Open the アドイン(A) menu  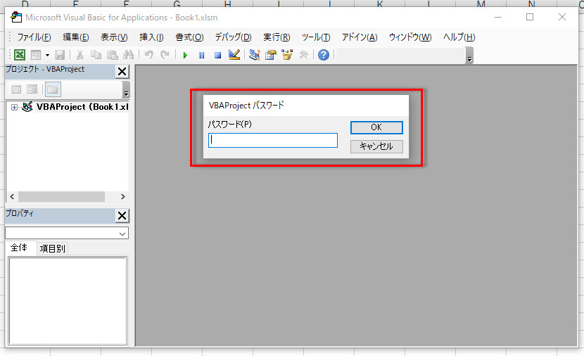coord(360,37)
